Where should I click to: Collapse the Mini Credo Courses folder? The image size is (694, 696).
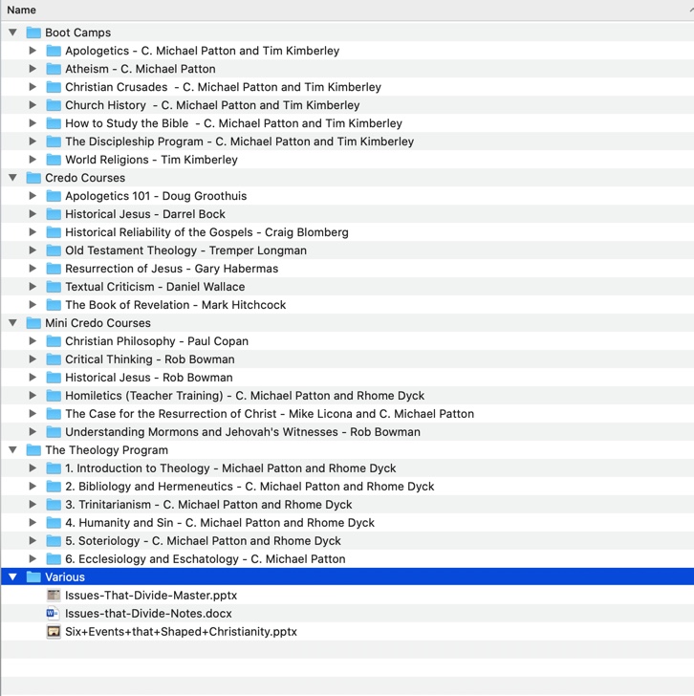click(x=12, y=323)
